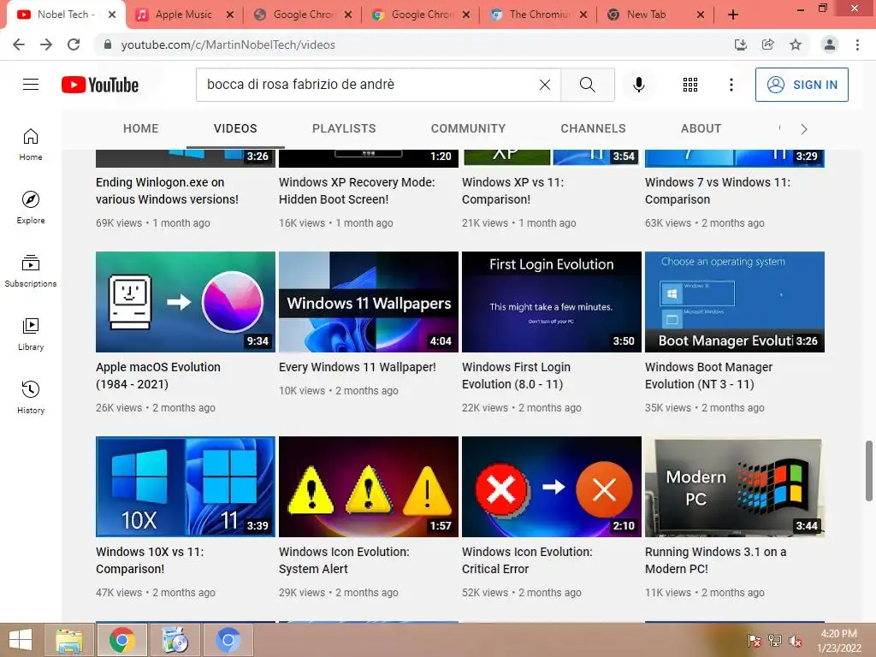This screenshot has height=657, width=876.
Task: Open Windows 10X vs 11 Comparison title
Action: (150, 559)
